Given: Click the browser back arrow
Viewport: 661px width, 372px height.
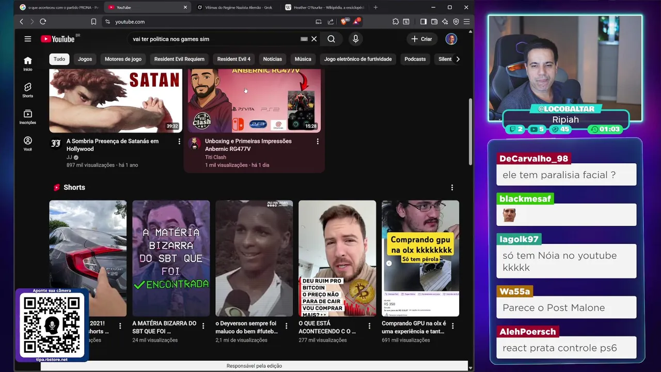Looking at the screenshot, I should 21,22.
